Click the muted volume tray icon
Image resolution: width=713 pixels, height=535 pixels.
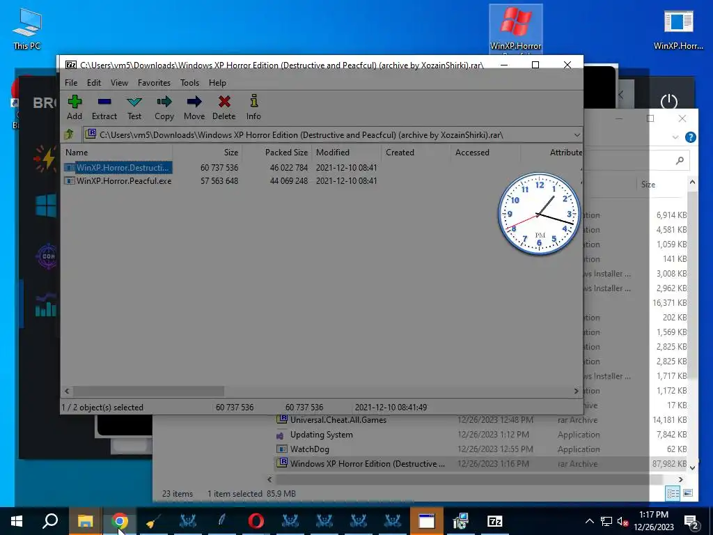click(622, 521)
